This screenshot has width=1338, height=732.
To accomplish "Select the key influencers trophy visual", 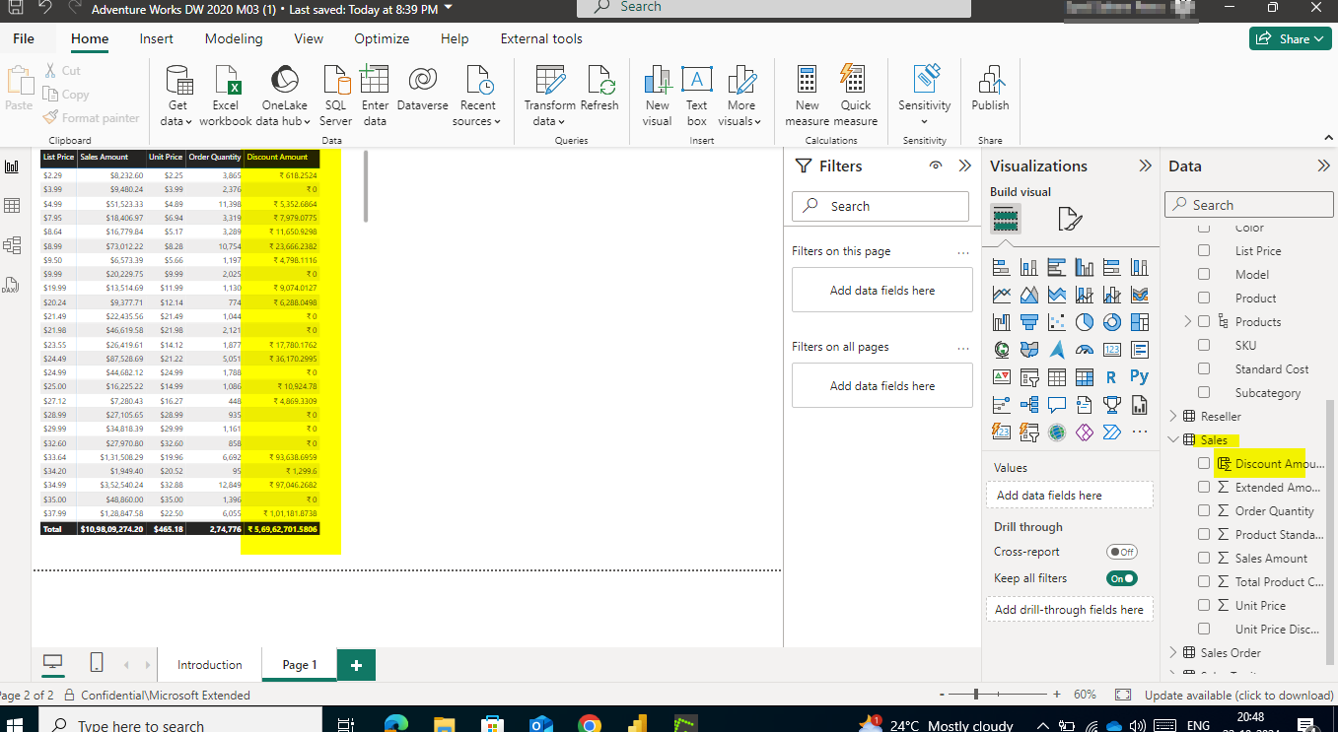I will point(1111,405).
